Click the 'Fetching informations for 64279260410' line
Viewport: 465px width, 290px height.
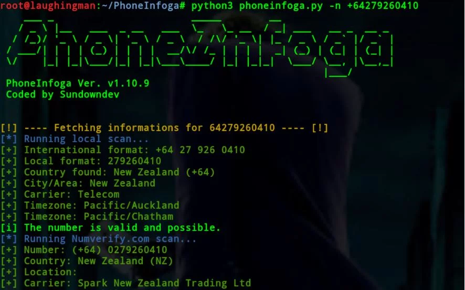164,128
